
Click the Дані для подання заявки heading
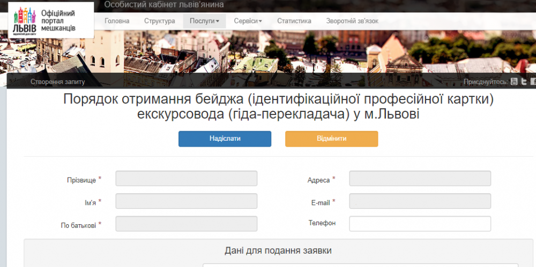pyautogui.click(x=278, y=250)
